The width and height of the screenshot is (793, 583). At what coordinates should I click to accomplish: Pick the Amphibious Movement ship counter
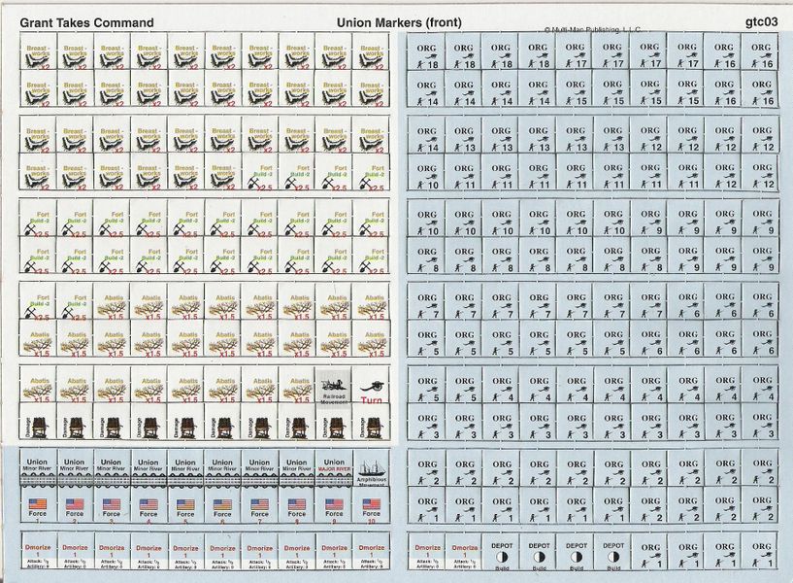(x=371, y=468)
